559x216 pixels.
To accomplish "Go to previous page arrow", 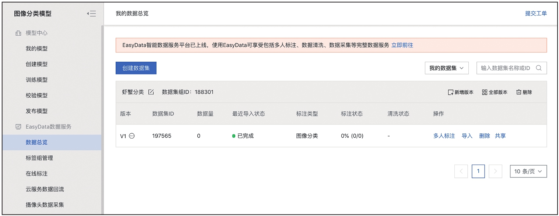I will coord(461,171).
